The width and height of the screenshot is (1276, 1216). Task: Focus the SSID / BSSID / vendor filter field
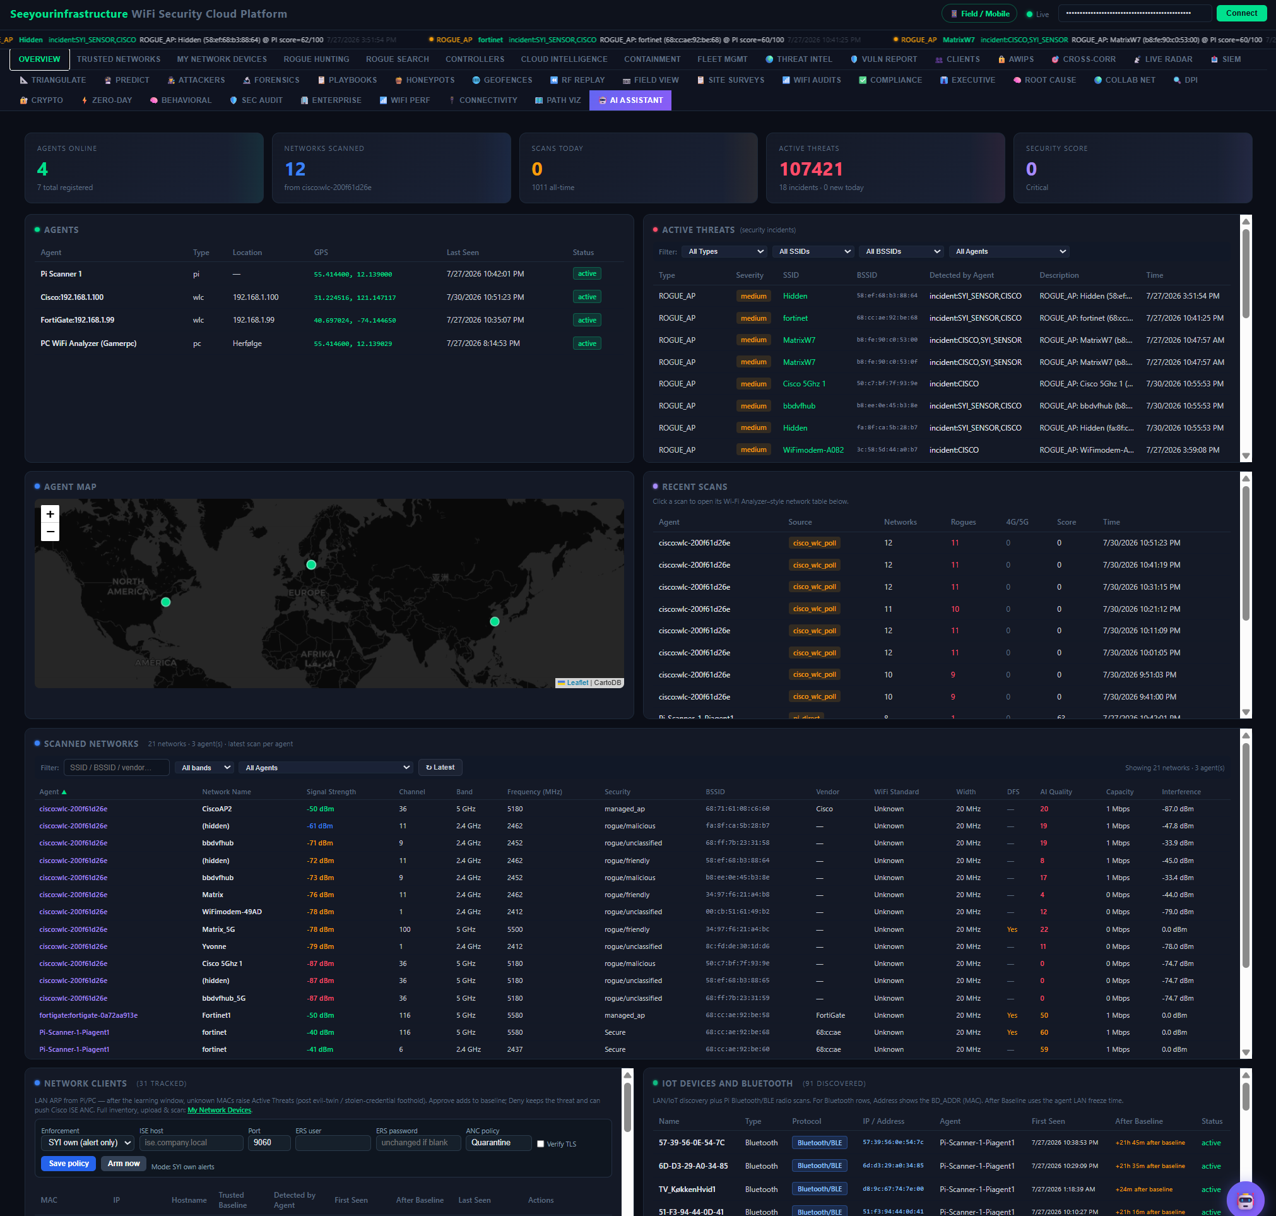117,768
